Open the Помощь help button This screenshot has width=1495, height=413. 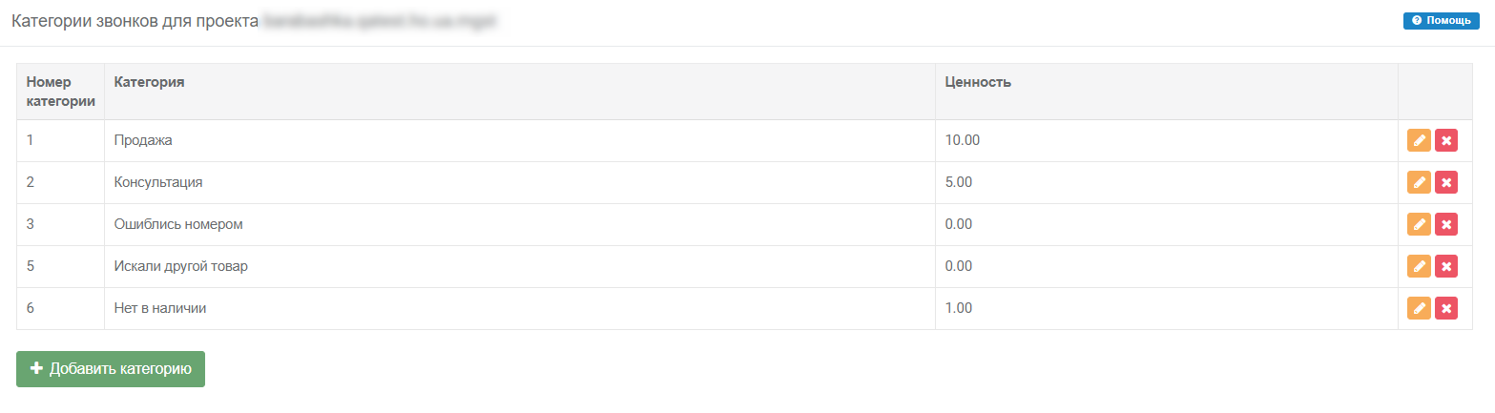click(x=1441, y=20)
